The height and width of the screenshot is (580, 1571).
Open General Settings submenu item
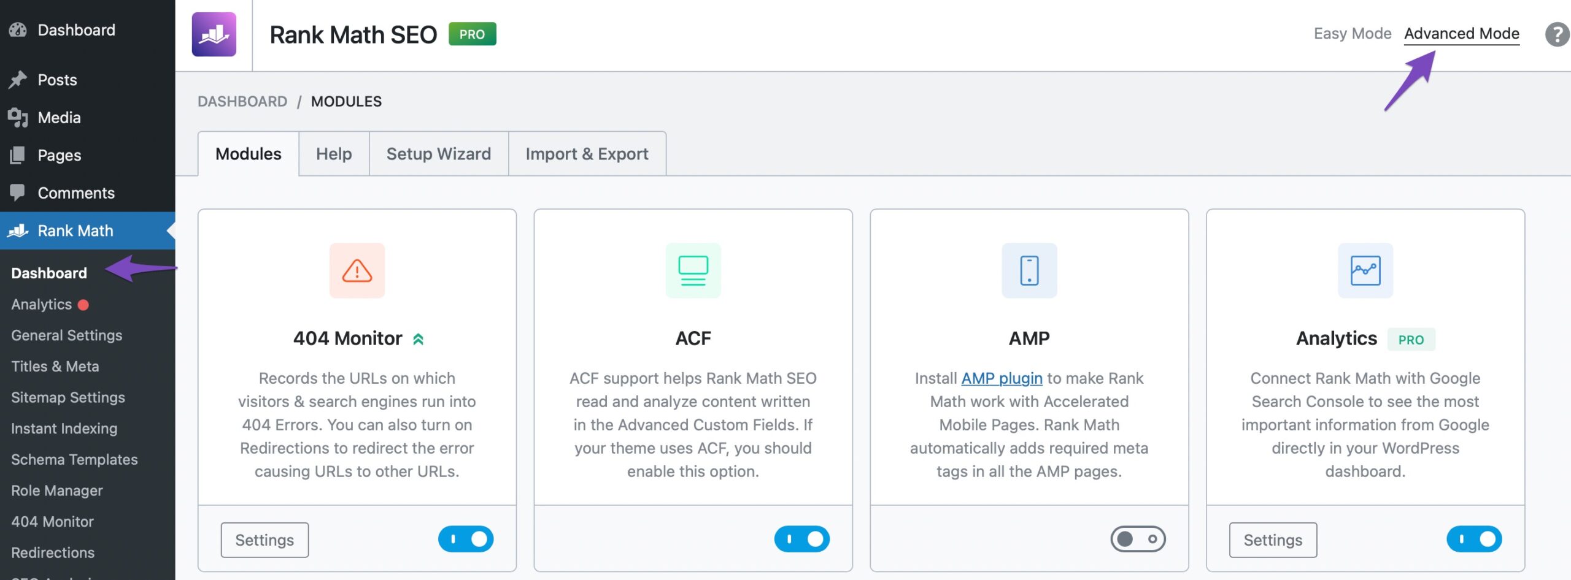pos(67,335)
